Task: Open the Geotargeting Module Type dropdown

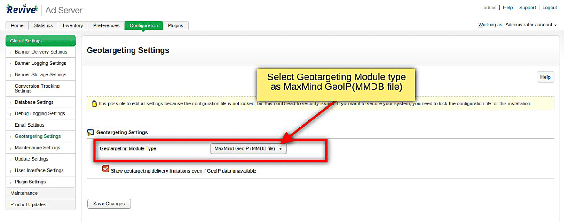Action: (248, 149)
